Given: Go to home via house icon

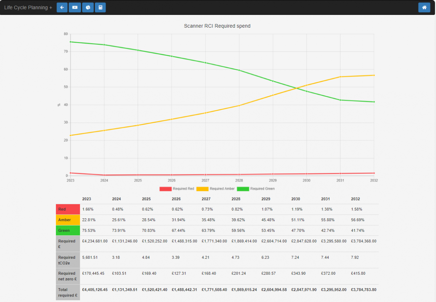Looking at the screenshot, I should click(x=424, y=7).
